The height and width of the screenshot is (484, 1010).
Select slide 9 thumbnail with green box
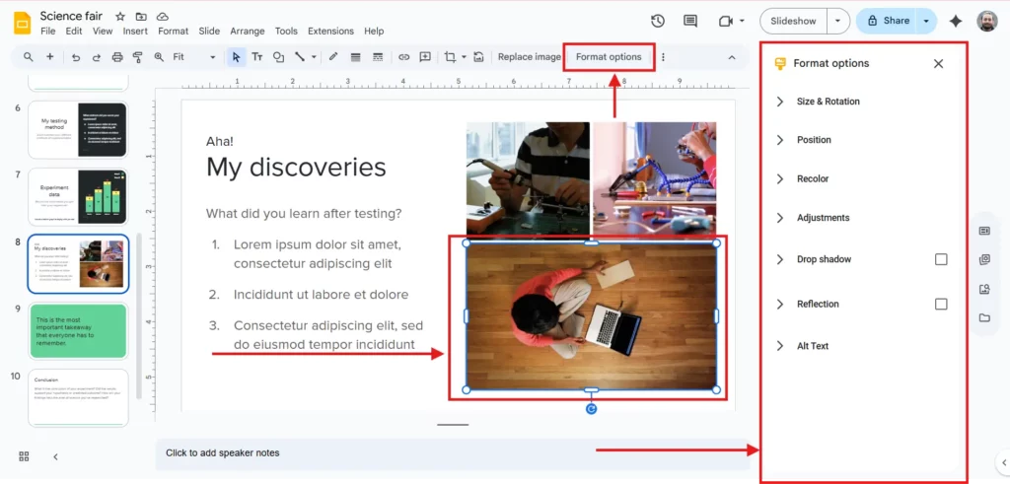pyautogui.click(x=78, y=330)
